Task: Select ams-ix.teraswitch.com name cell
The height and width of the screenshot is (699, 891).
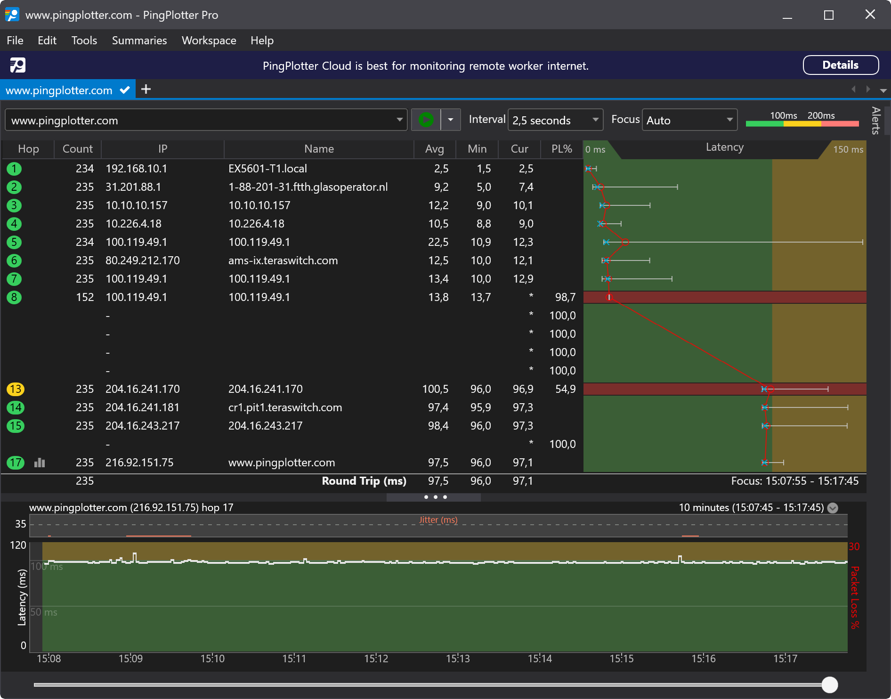Action: click(283, 260)
